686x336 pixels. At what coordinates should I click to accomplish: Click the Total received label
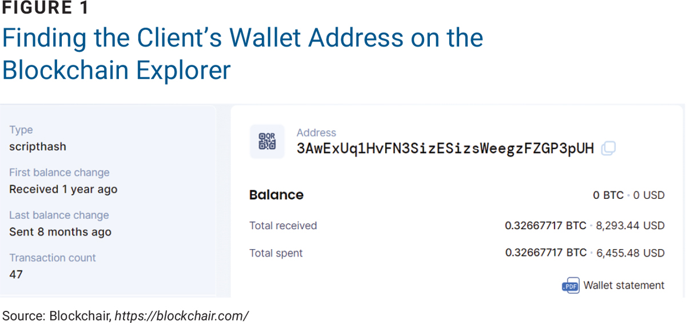pyautogui.click(x=283, y=226)
